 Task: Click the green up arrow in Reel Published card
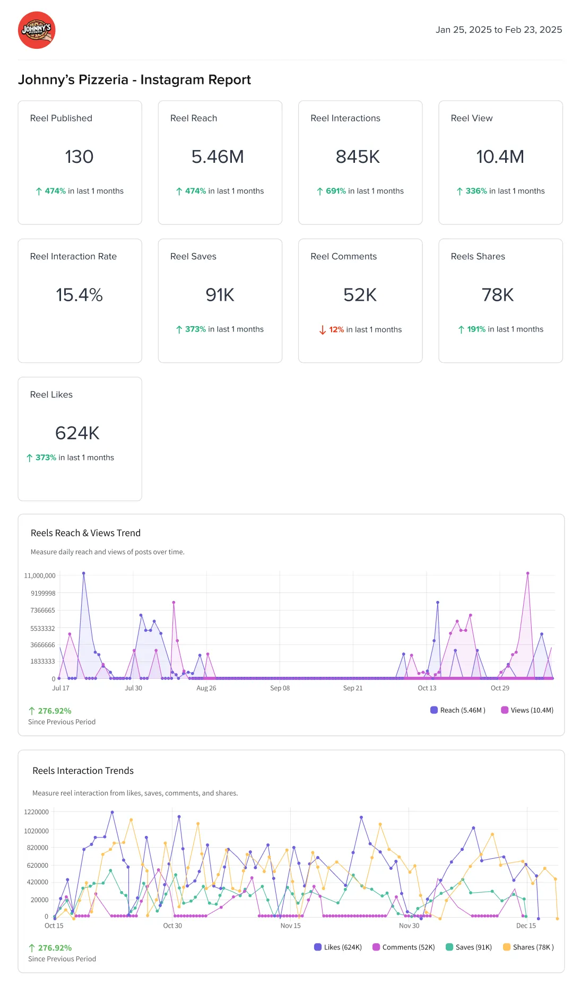coord(39,191)
